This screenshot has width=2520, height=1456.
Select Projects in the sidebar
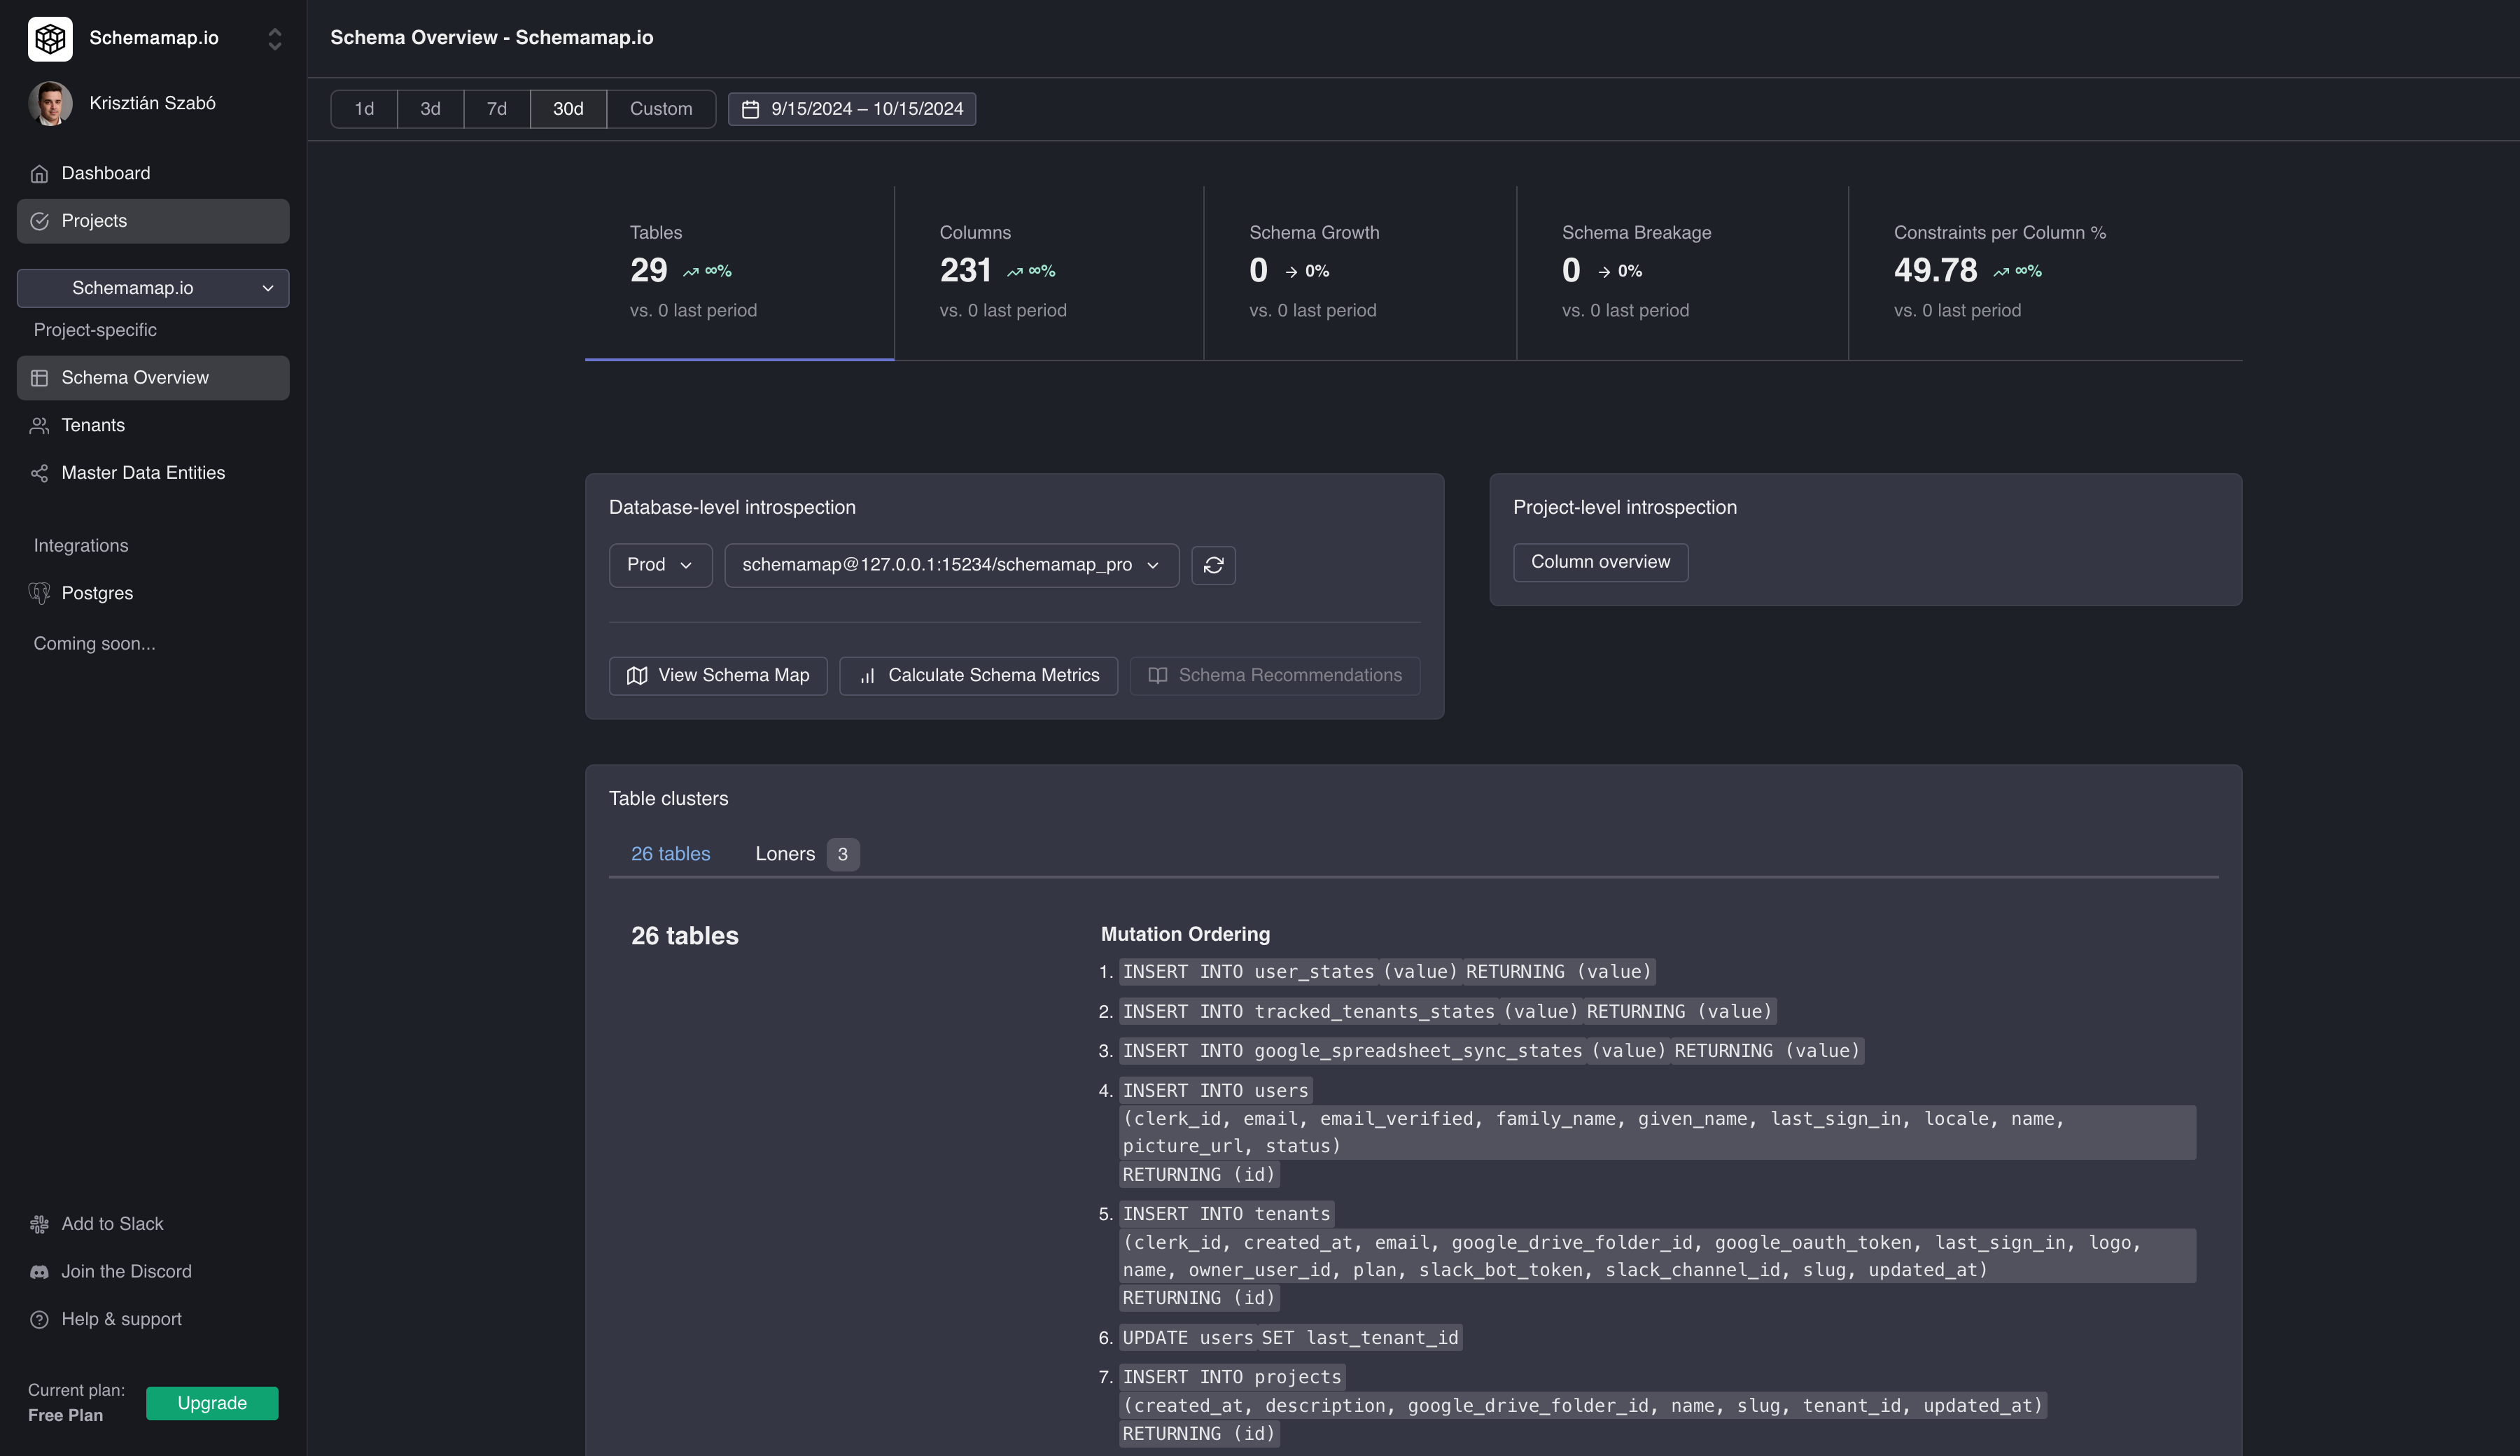95,220
